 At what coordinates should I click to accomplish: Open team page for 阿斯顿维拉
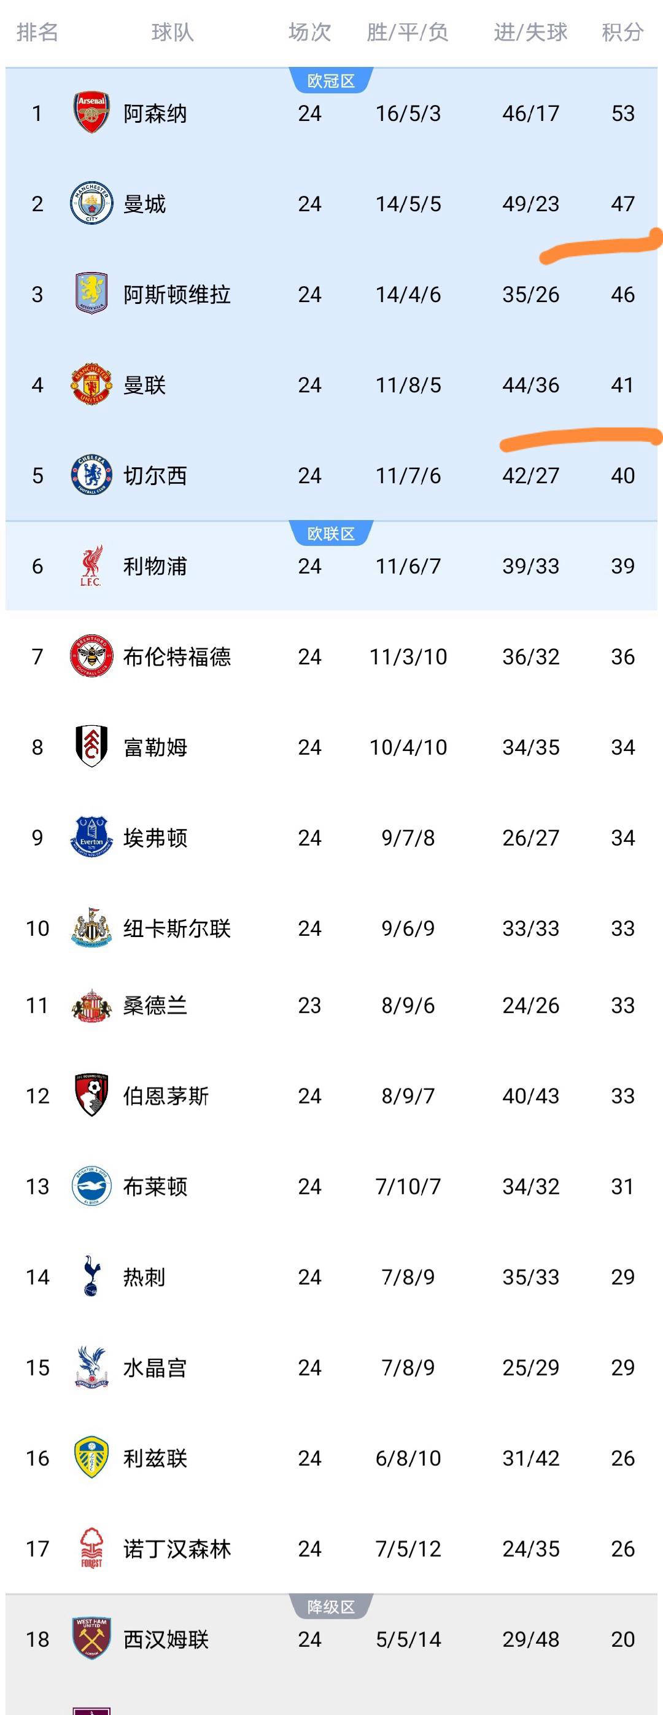pyautogui.click(x=177, y=294)
